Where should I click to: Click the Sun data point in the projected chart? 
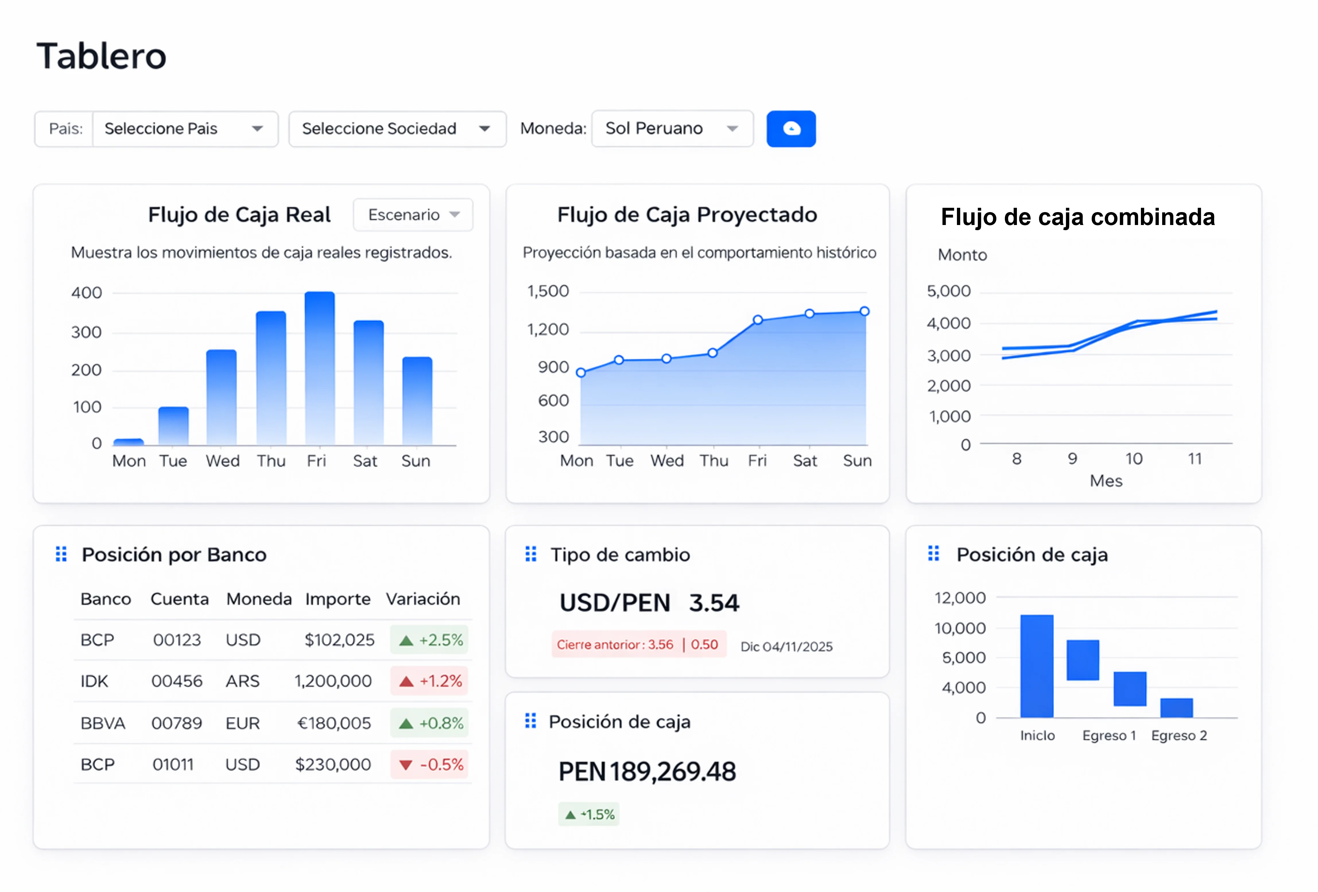pyautogui.click(x=863, y=311)
